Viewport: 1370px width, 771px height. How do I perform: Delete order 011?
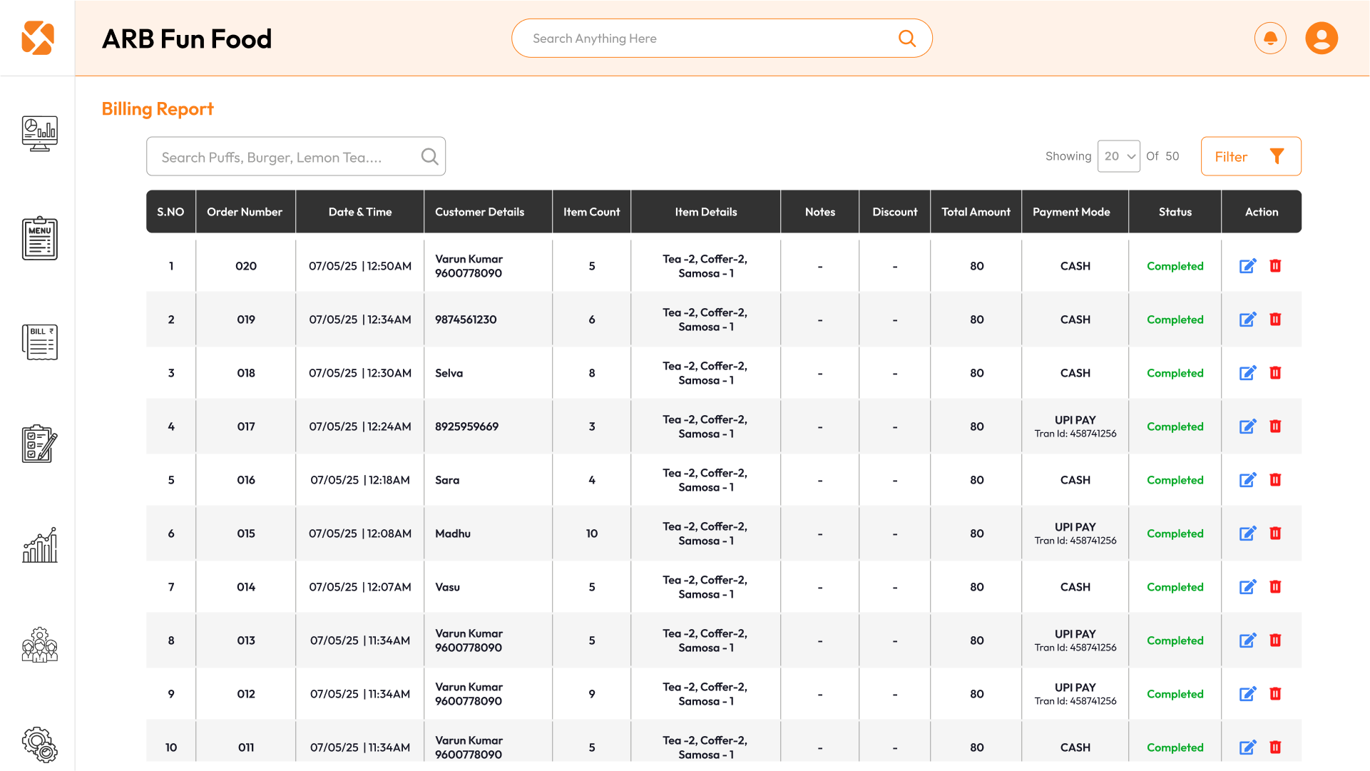click(1275, 747)
